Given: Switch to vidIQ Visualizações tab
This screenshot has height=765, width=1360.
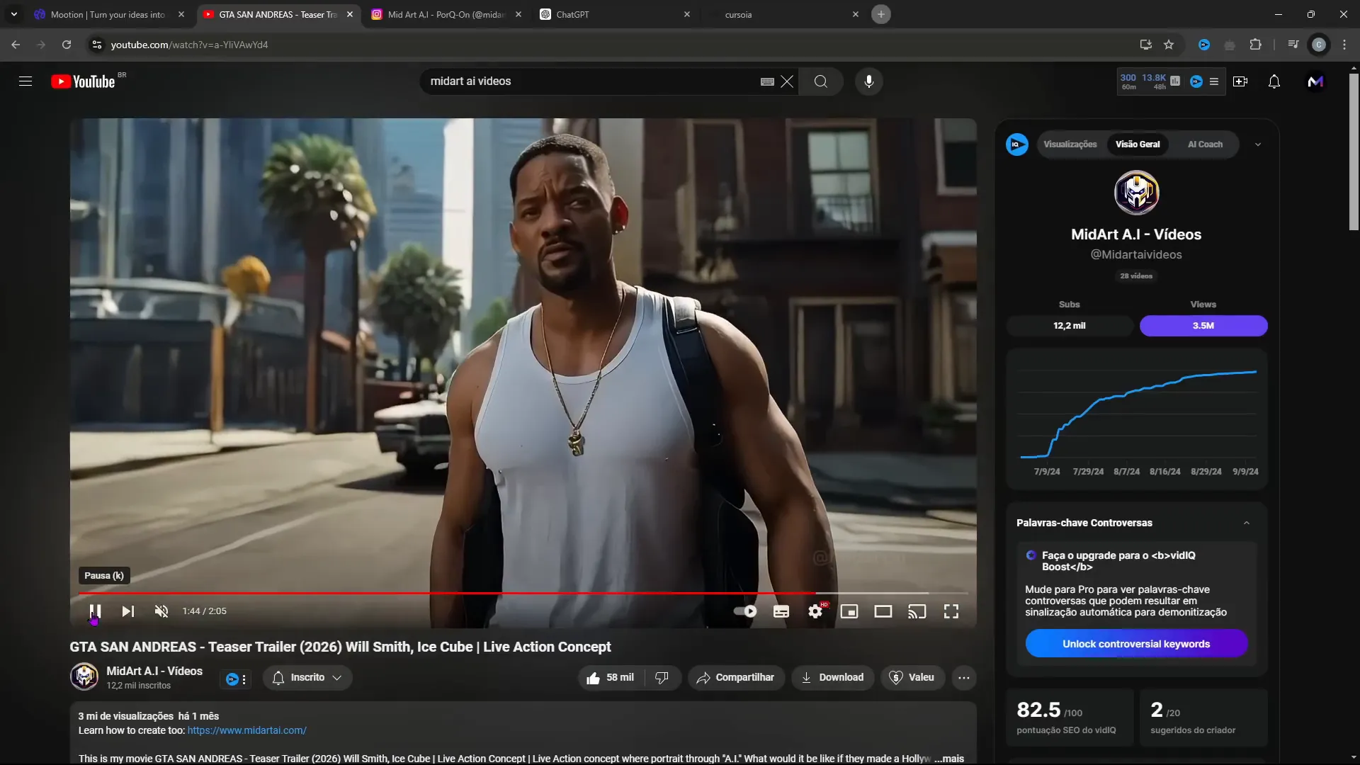Looking at the screenshot, I should (1070, 144).
